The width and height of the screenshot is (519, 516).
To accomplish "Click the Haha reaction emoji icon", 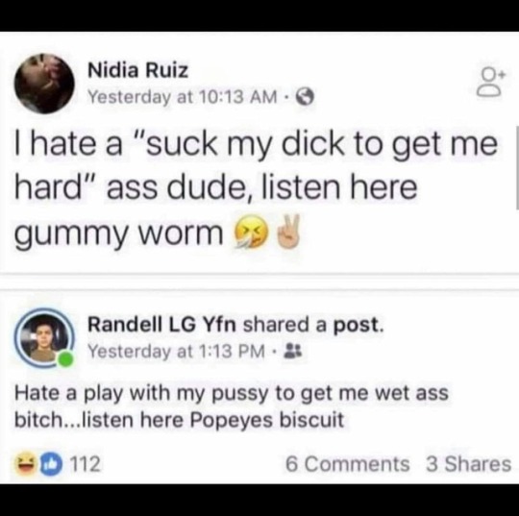I will pyautogui.click(x=24, y=463).
